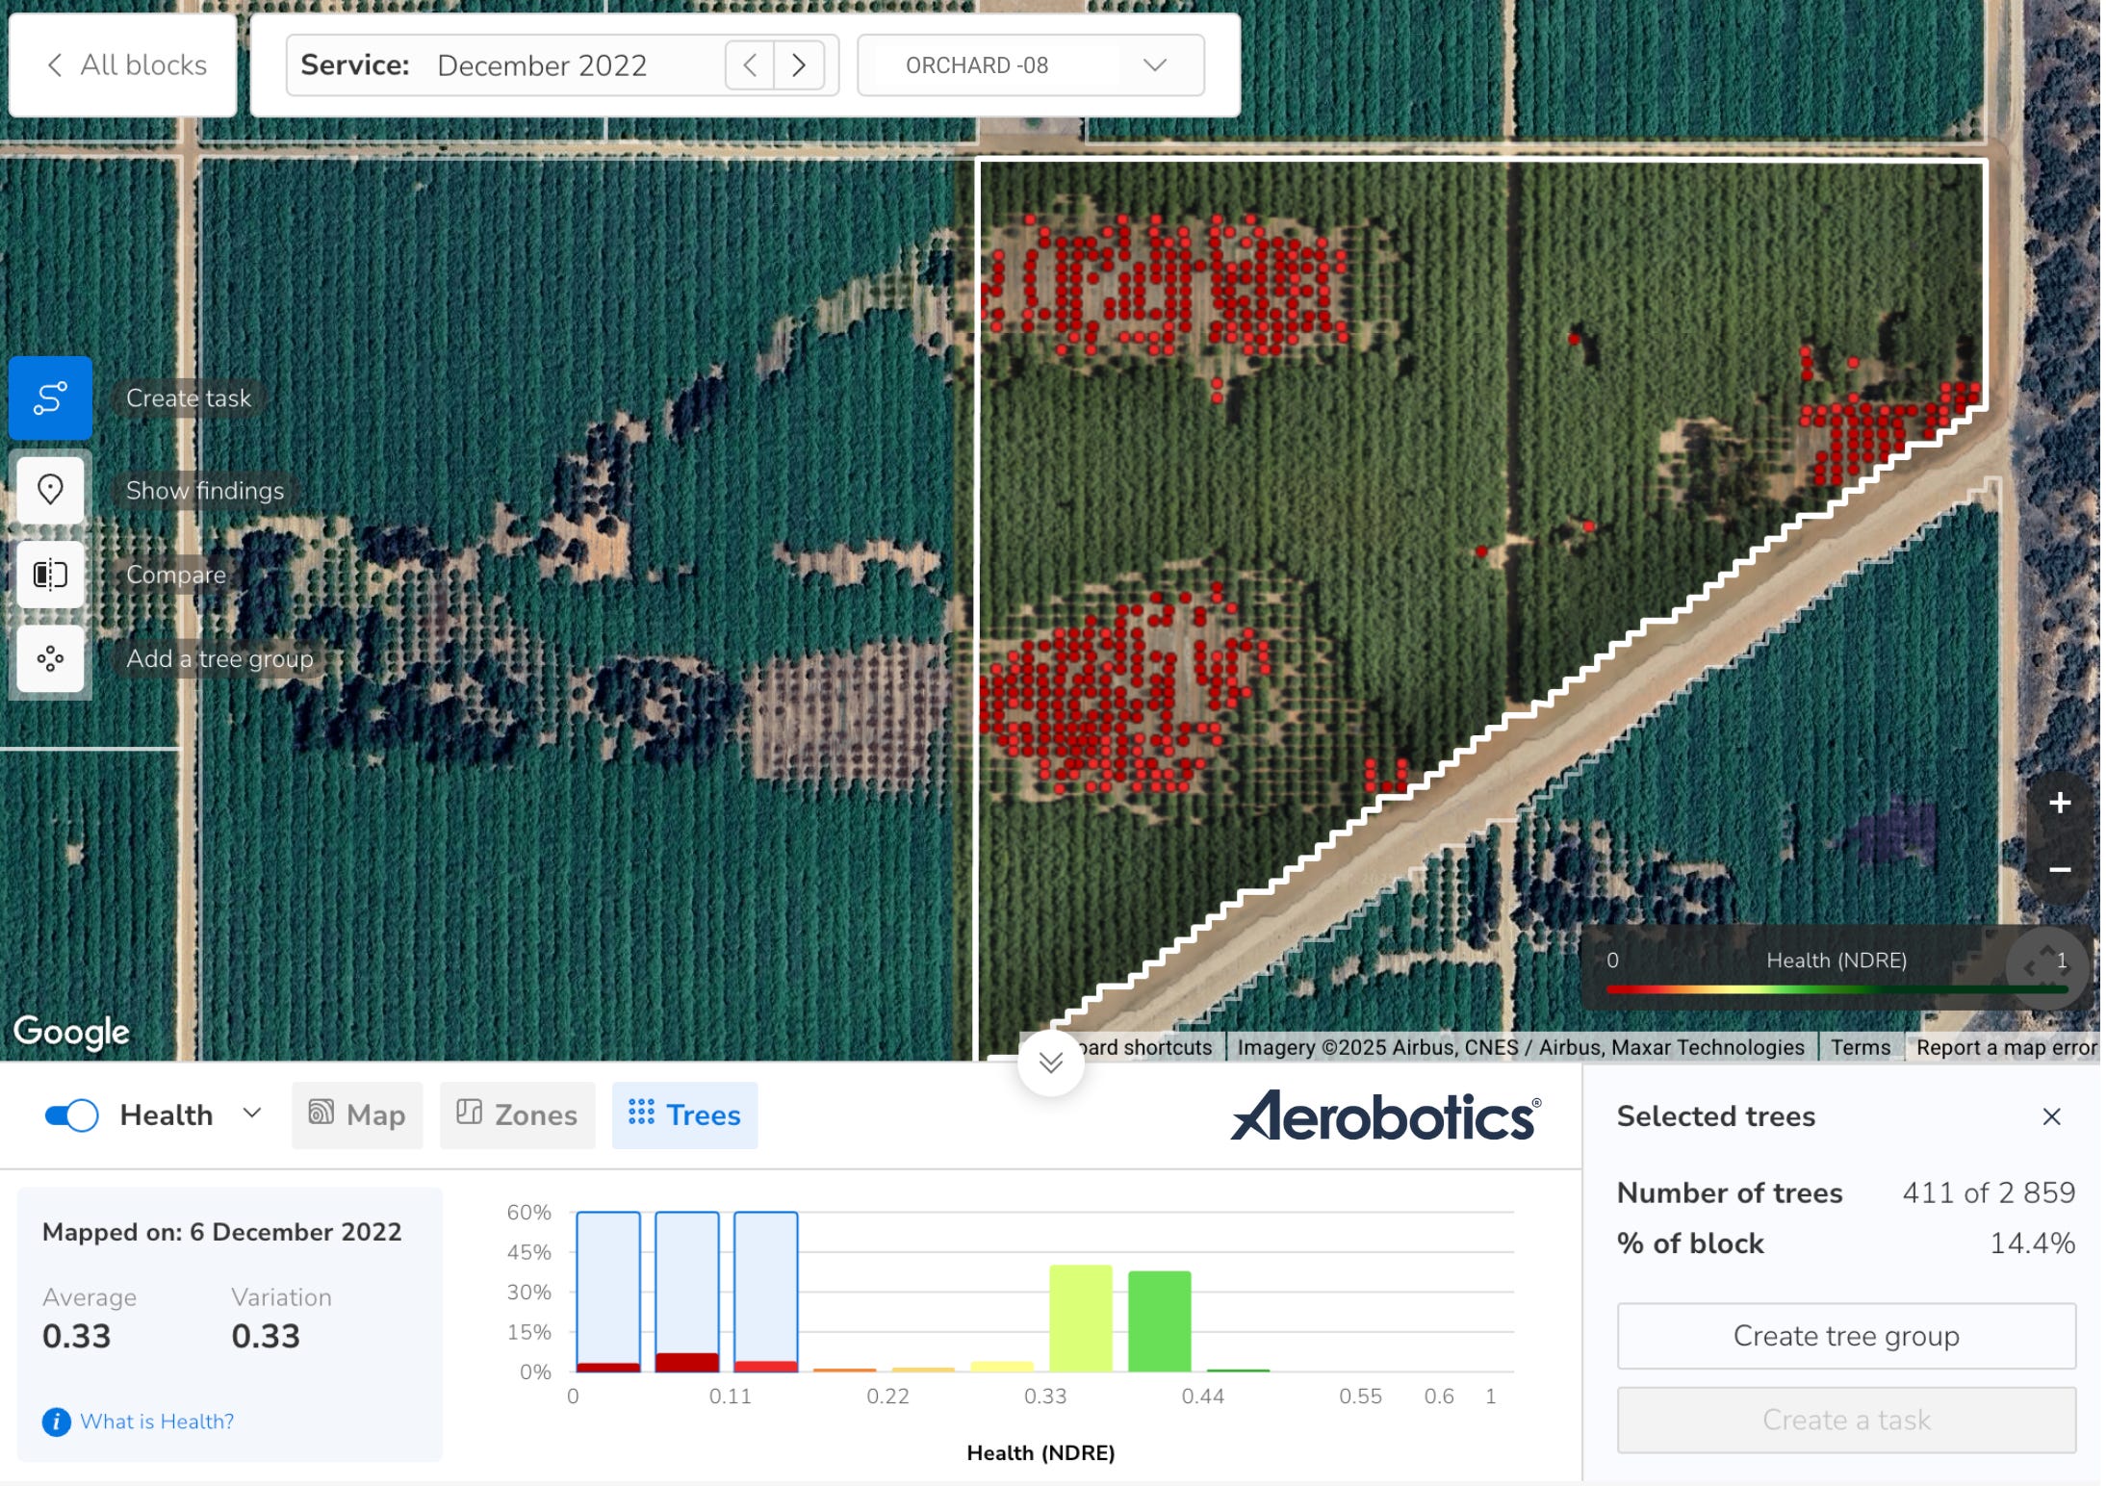Collapse the bottom panel with double chevron

coord(1050,1063)
